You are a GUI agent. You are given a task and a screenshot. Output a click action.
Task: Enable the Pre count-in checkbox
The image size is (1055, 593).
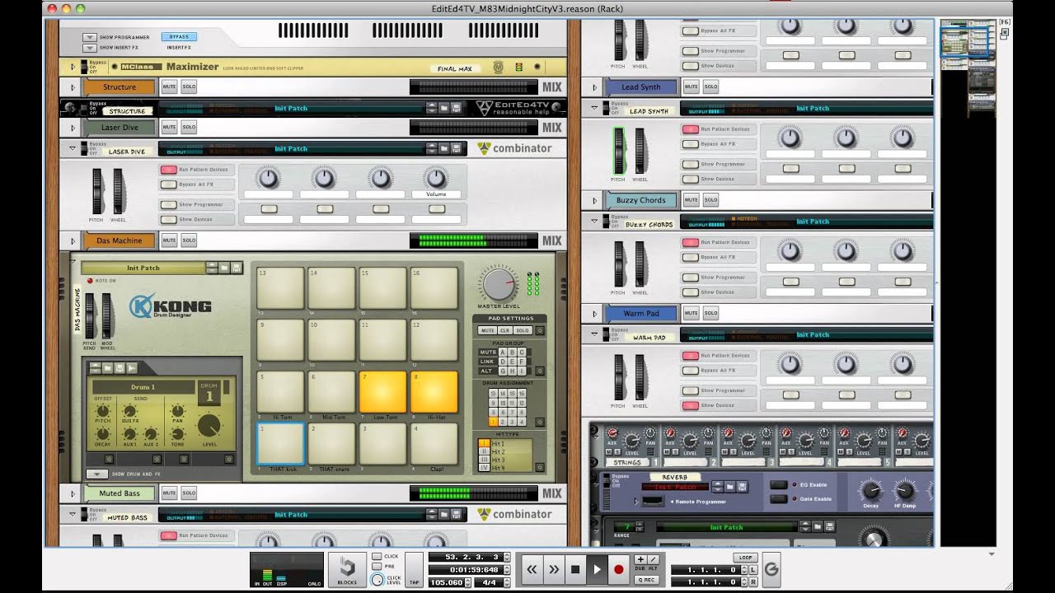click(x=376, y=567)
